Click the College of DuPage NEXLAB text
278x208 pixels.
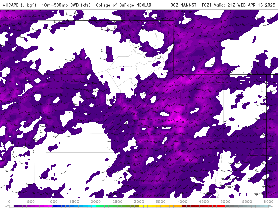click(x=124, y=5)
